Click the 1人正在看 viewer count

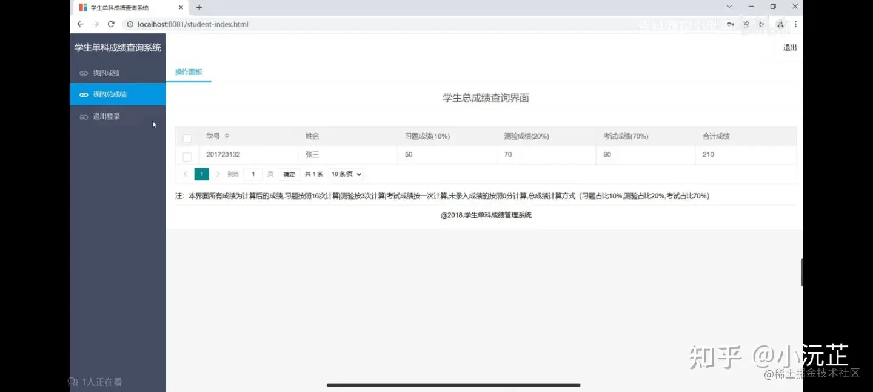pos(95,382)
